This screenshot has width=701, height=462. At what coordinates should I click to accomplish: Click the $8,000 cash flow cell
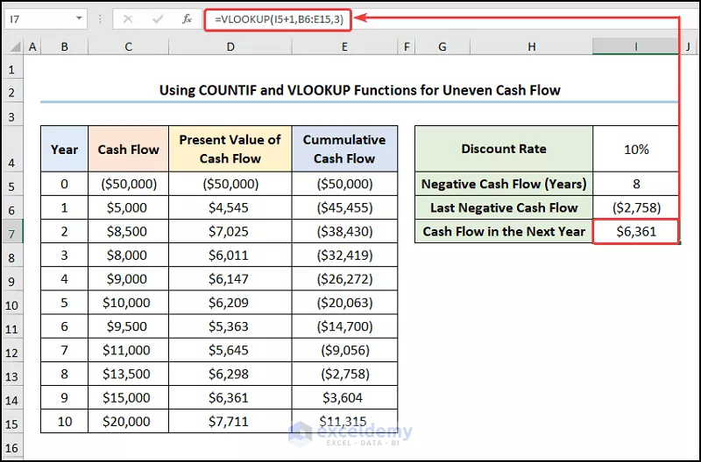(x=128, y=255)
